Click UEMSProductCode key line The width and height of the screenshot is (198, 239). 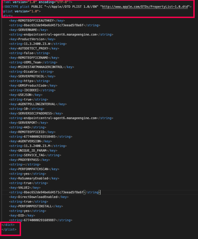33,86
